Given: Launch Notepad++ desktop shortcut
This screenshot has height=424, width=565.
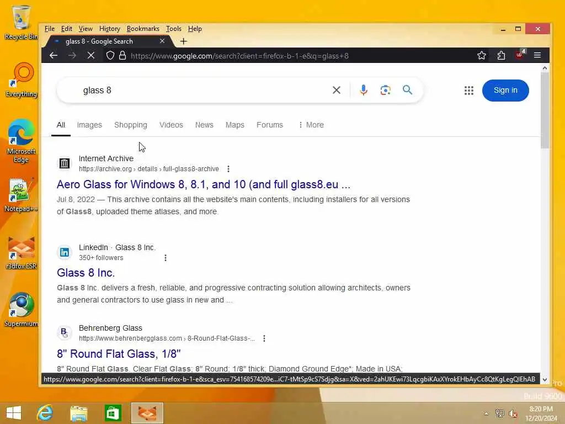Looking at the screenshot, I should [x=21, y=195].
